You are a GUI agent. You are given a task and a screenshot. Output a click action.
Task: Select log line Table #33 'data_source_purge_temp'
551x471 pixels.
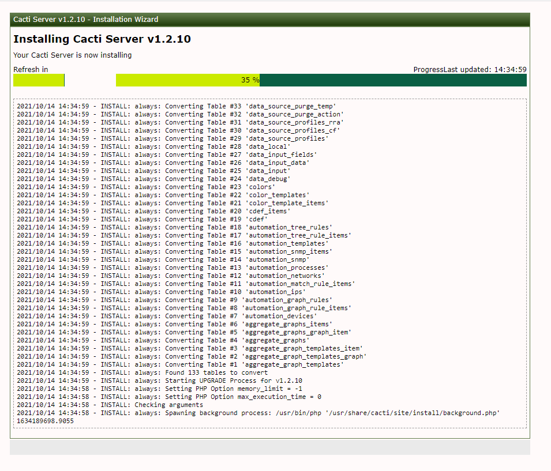pos(177,106)
